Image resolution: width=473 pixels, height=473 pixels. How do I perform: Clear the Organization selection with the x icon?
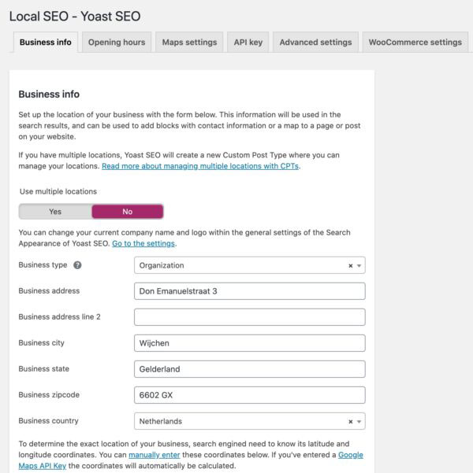[351, 266]
